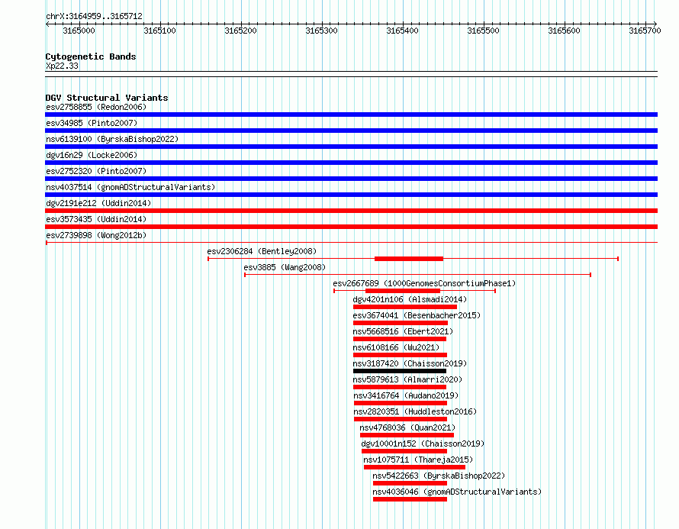Click red bar under nsv4768036 (Quan2021)
Screen dimensions: 679x529
pyautogui.click(x=407, y=435)
